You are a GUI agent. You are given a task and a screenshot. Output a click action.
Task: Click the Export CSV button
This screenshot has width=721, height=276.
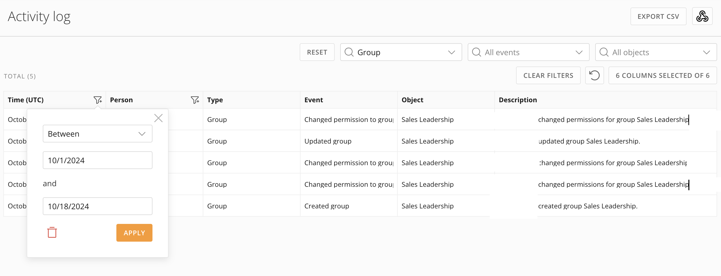coord(658,16)
